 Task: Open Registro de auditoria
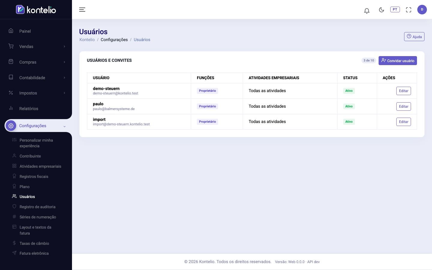coord(37,207)
